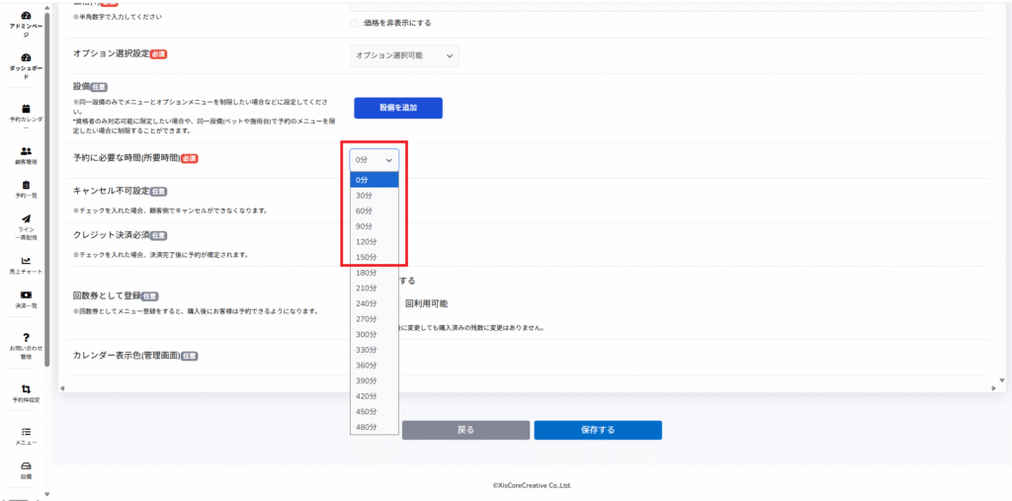Open 予約枠設定 crop icon in sidebar
The image size is (1012, 501).
pyautogui.click(x=26, y=388)
